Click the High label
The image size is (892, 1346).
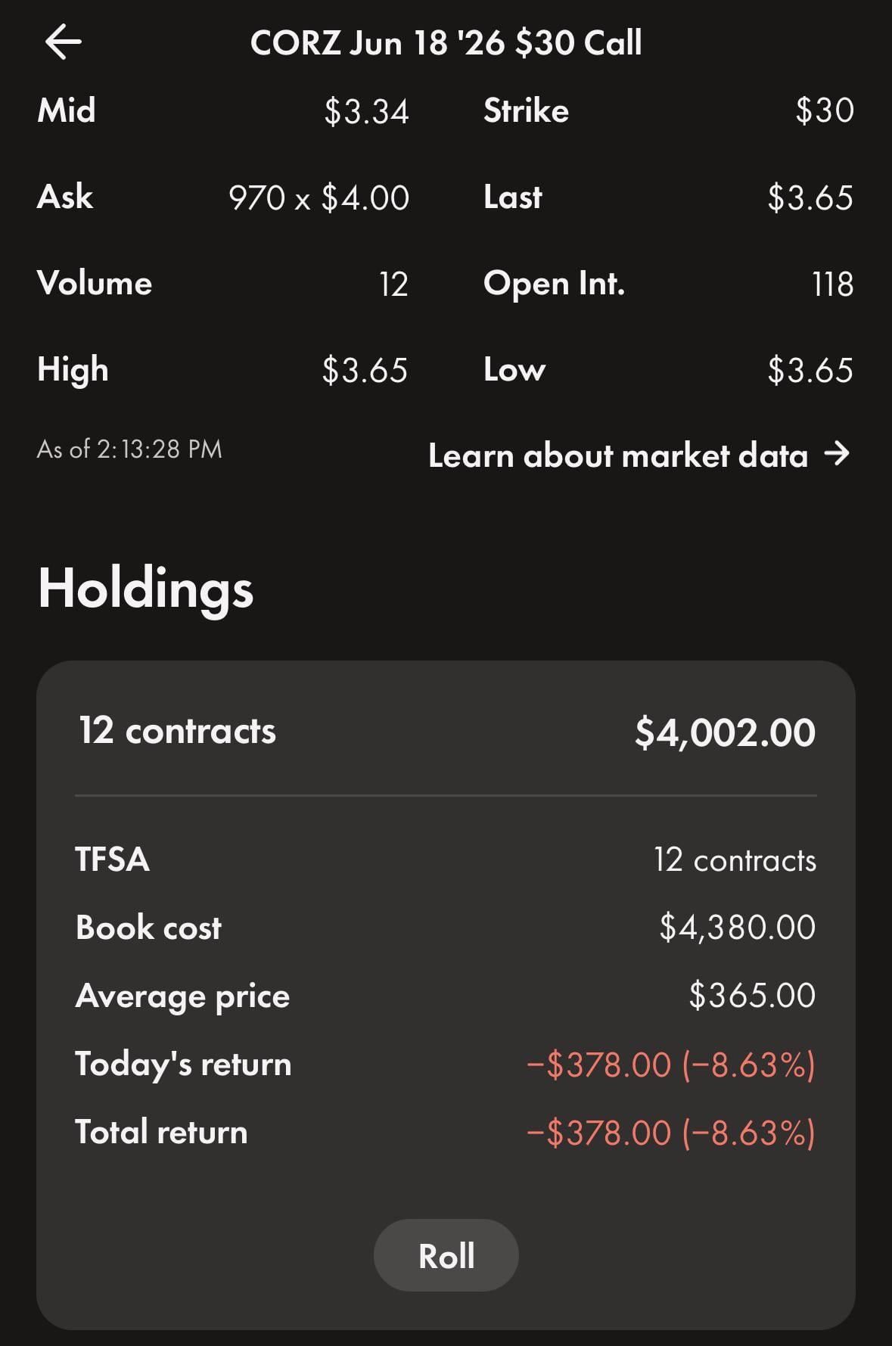(73, 370)
